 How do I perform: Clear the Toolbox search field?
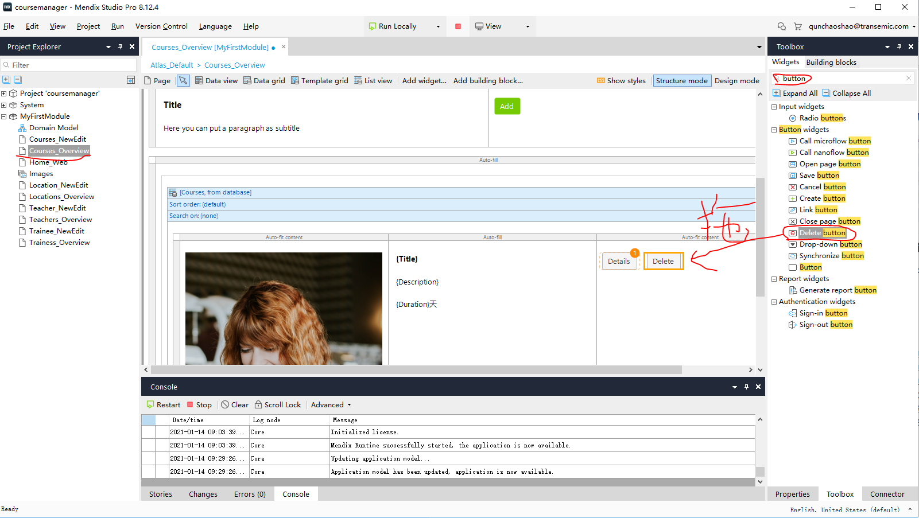tap(909, 79)
